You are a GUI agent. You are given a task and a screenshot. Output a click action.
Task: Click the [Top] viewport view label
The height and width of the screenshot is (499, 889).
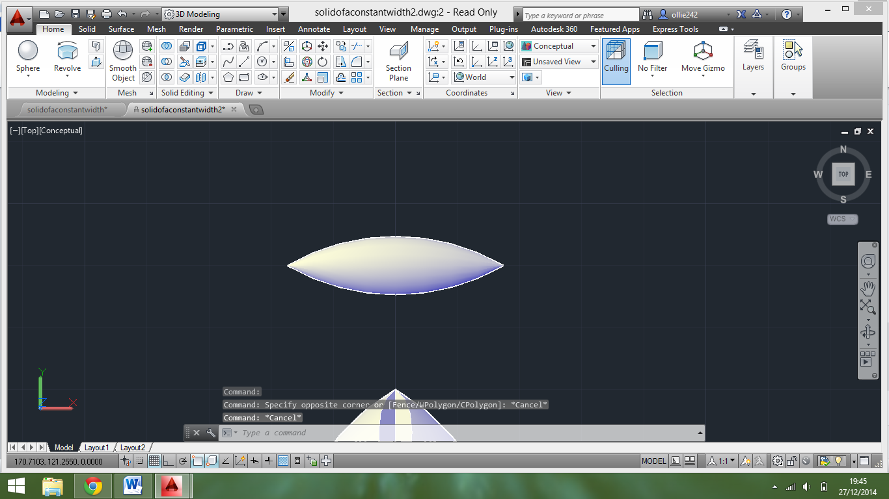(x=29, y=131)
